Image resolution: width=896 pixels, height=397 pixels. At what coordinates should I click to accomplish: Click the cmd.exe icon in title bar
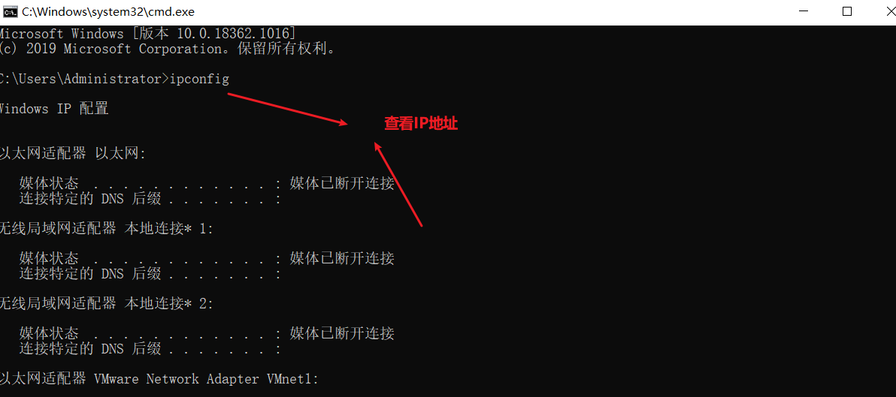pyautogui.click(x=10, y=11)
